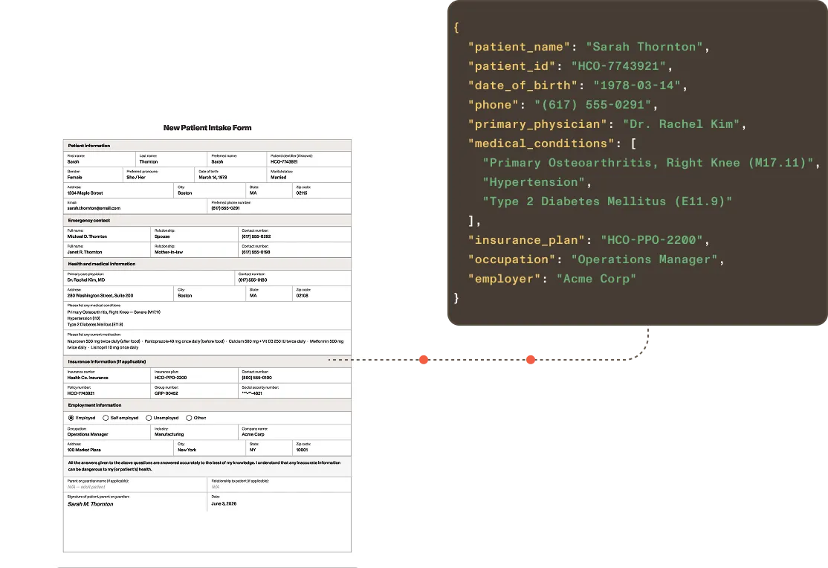Click the Marital status field
This screenshot has height=568, width=828.
point(309,175)
